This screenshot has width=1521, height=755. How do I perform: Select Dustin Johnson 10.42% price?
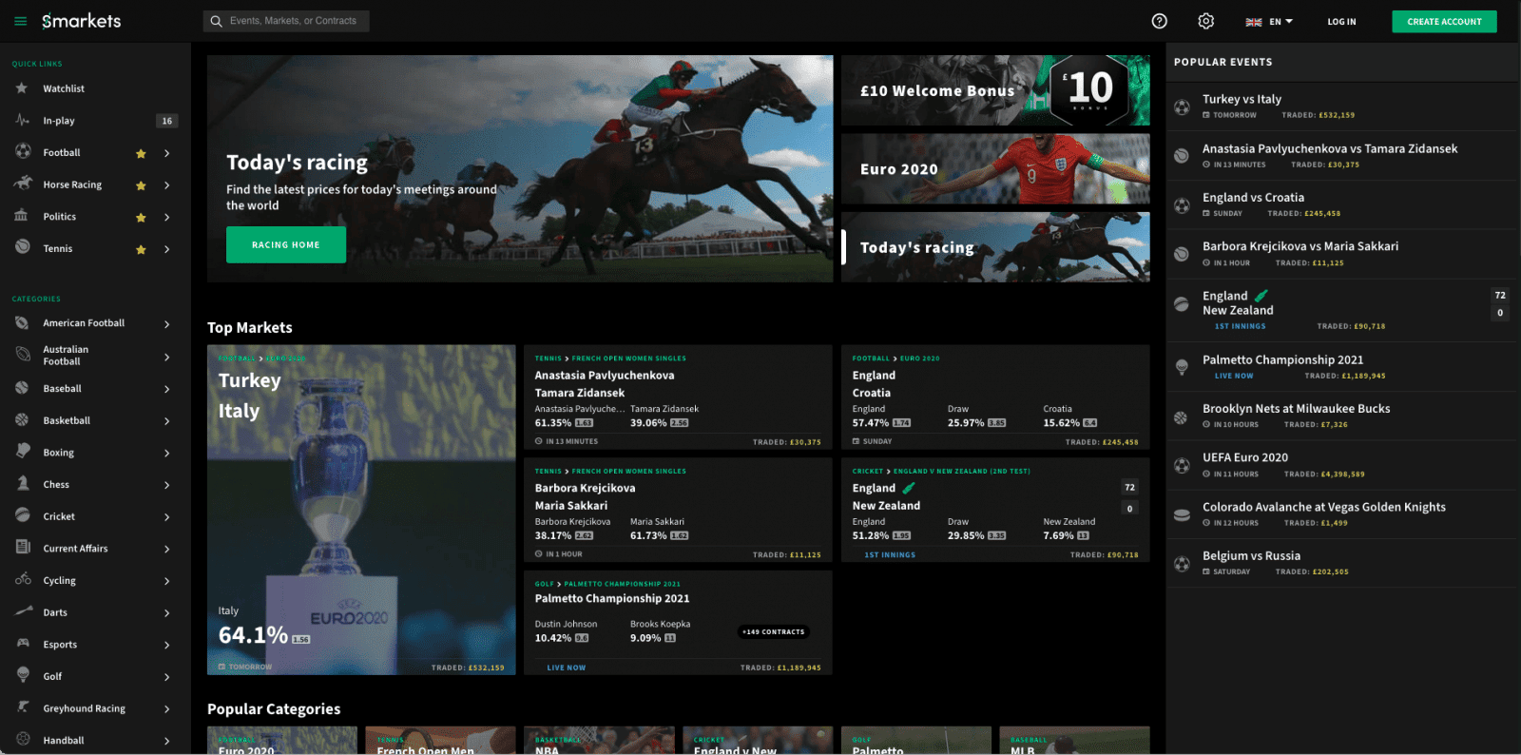pos(562,638)
